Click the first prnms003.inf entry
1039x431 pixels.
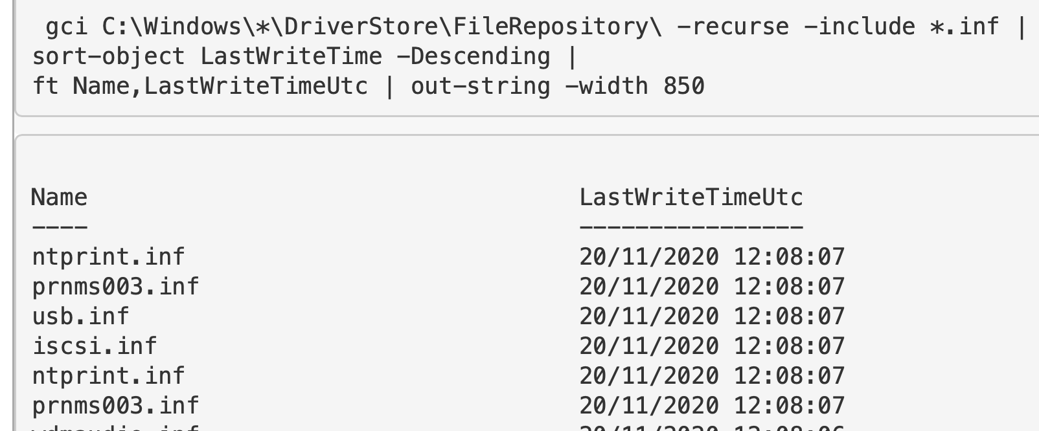point(115,287)
